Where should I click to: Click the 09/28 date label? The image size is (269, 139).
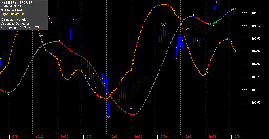point(15,137)
